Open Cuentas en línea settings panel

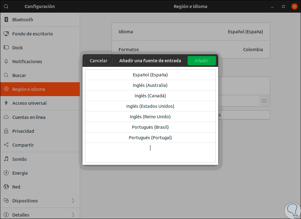29,117
